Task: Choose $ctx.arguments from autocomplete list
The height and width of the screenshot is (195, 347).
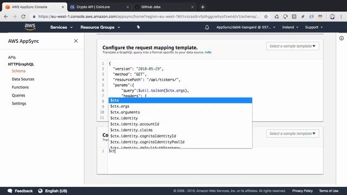Action: click(180, 112)
